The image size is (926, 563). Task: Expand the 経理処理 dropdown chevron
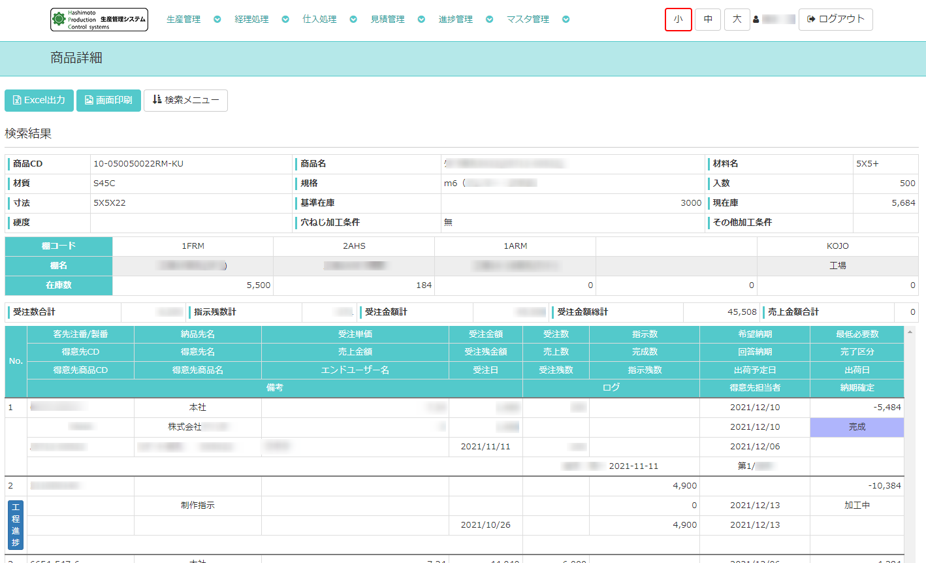coord(285,20)
